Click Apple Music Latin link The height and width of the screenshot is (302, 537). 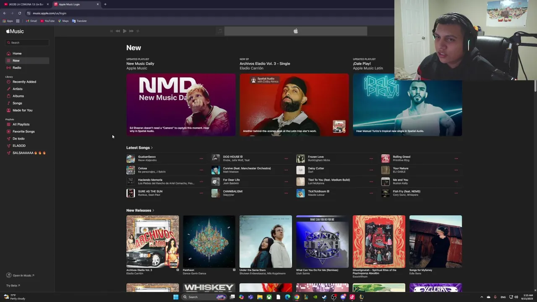click(368, 68)
